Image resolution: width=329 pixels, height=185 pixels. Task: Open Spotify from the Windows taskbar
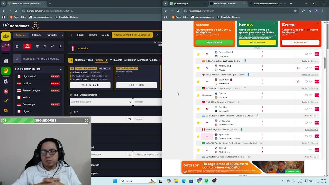[206, 181]
